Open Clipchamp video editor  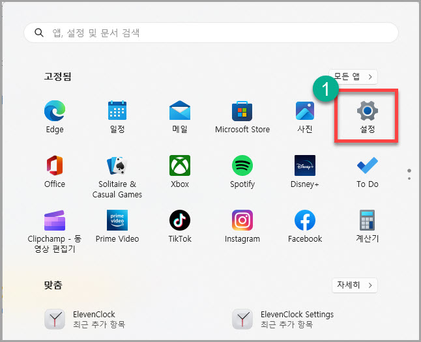(x=55, y=231)
